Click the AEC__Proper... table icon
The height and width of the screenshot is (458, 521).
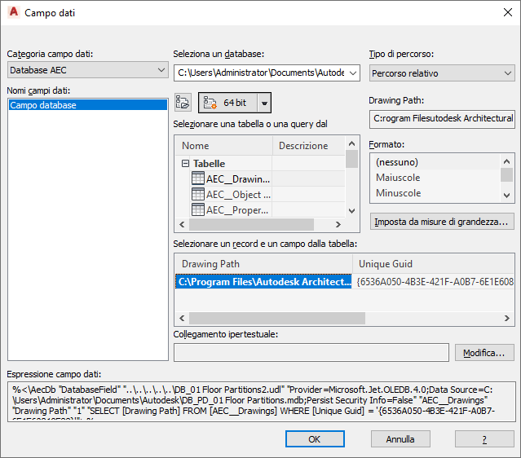(x=197, y=209)
